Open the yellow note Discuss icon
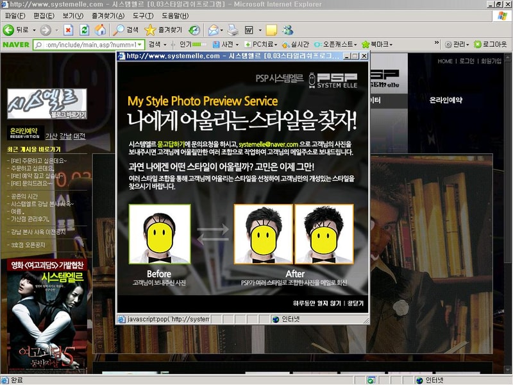 pyautogui.click(x=271, y=30)
